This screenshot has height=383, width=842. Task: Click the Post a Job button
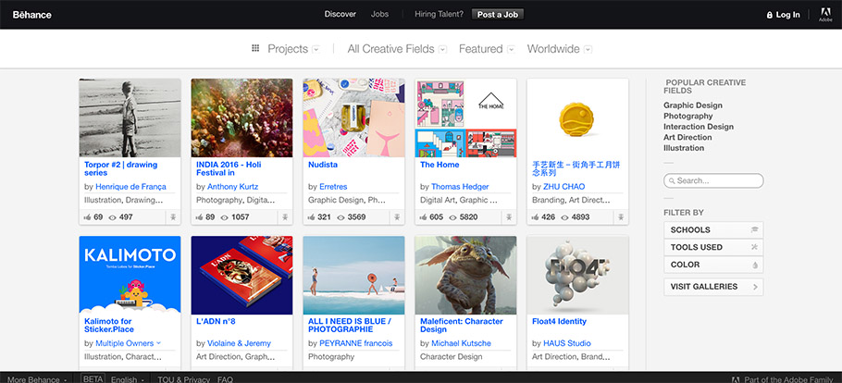pos(498,15)
